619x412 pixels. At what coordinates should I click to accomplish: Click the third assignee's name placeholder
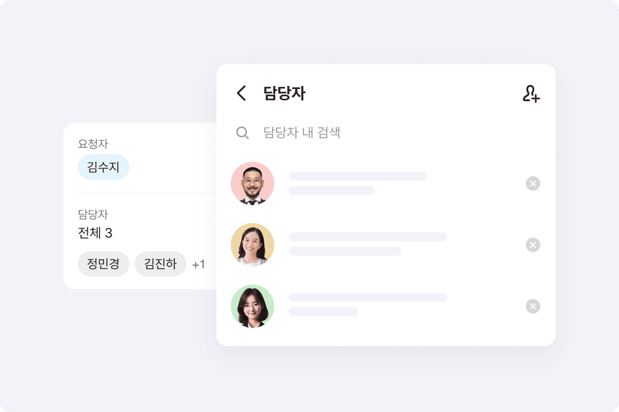tap(367, 297)
